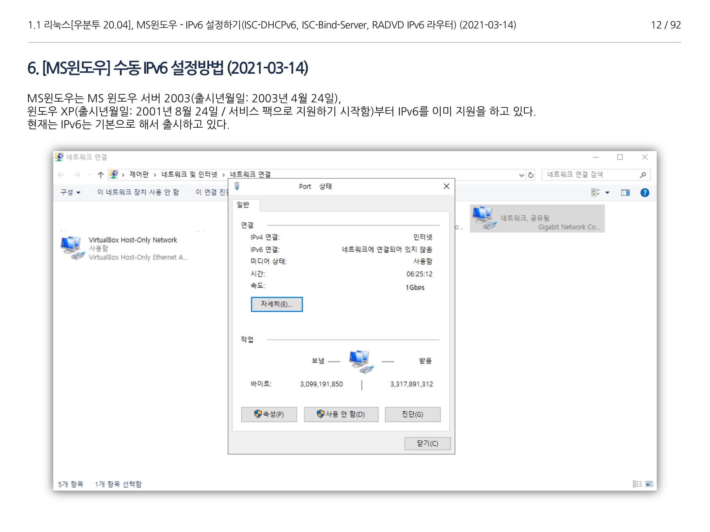Select the VirtualBox Host-Only Network adapter icon

[x=72, y=248]
